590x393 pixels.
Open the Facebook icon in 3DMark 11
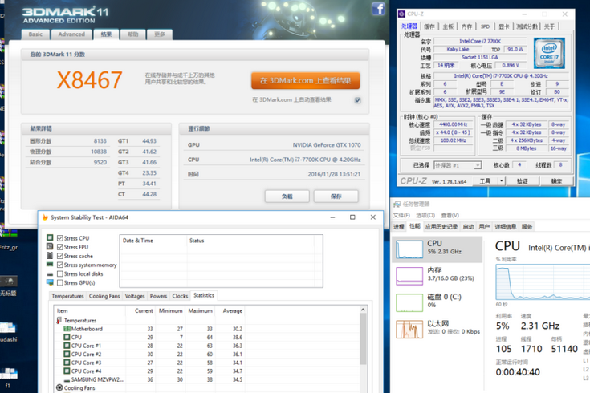pos(378,9)
